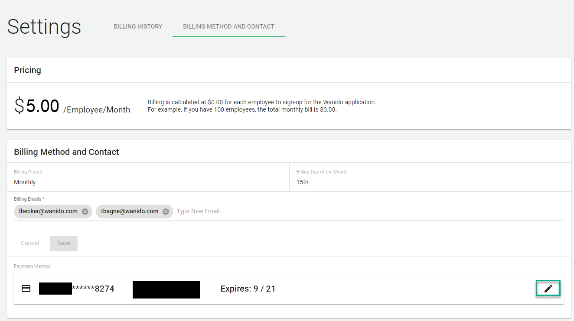Click the $5.00 price amount

point(37,106)
